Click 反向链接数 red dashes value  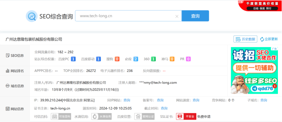[164, 71]
